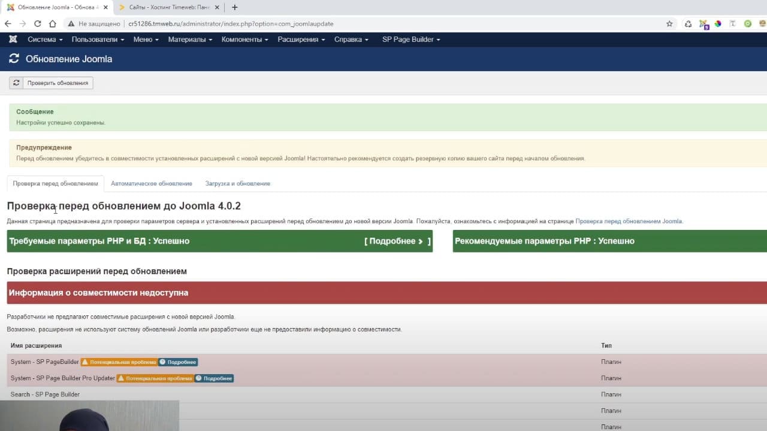Click 'Подробнее' on System - SP PageBuilder row
Screen dimensions: 767x431
[x=178, y=362]
